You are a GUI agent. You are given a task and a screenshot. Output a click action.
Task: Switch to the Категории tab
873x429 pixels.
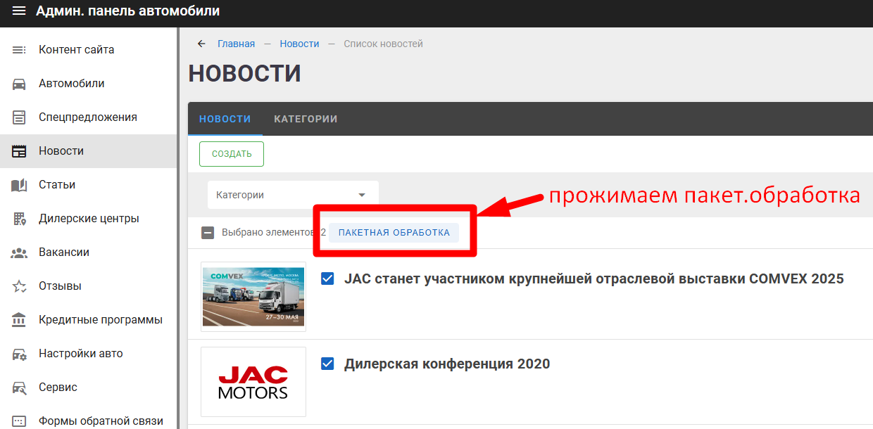[306, 119]
